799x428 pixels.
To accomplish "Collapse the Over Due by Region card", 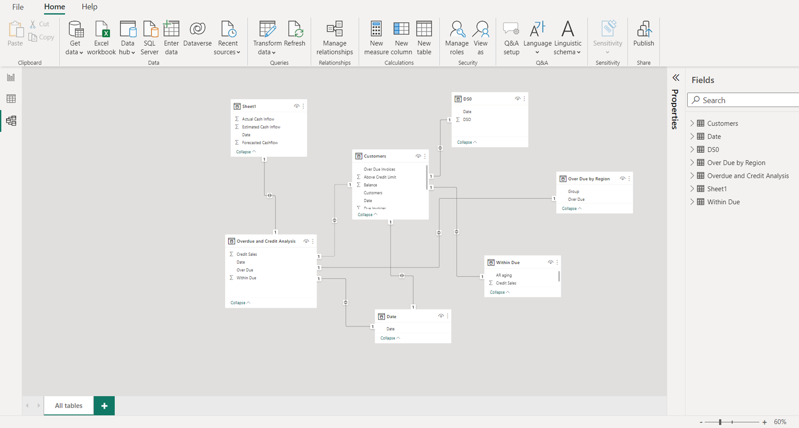I will click(572, 208).
